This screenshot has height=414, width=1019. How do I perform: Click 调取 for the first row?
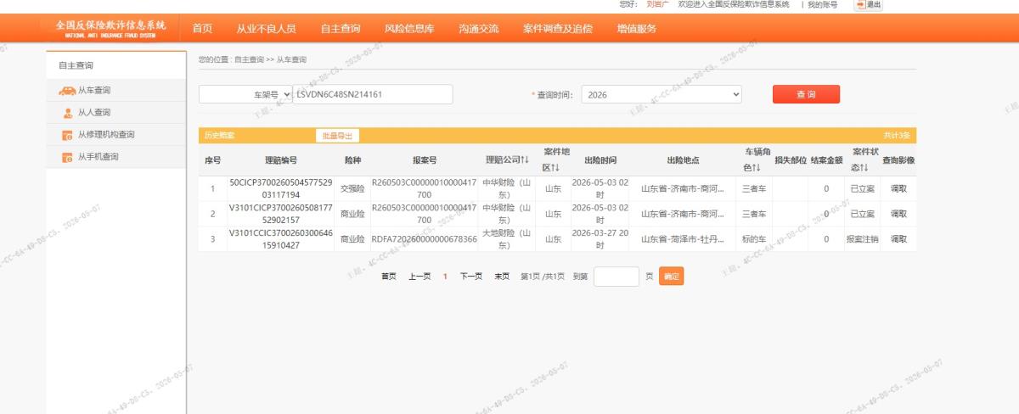pyautogui.click(x=898, y=189)
